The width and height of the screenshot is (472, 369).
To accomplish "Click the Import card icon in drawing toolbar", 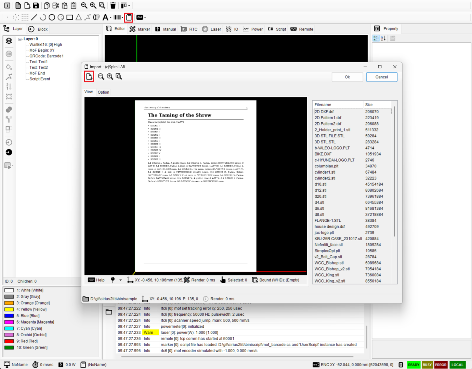I will tap(129, 17).
